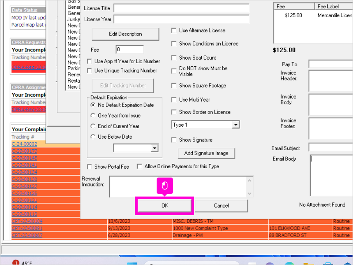The image size is (353, 265).
Task: Open complaint C-23-00173
Action: coord(24,151)
